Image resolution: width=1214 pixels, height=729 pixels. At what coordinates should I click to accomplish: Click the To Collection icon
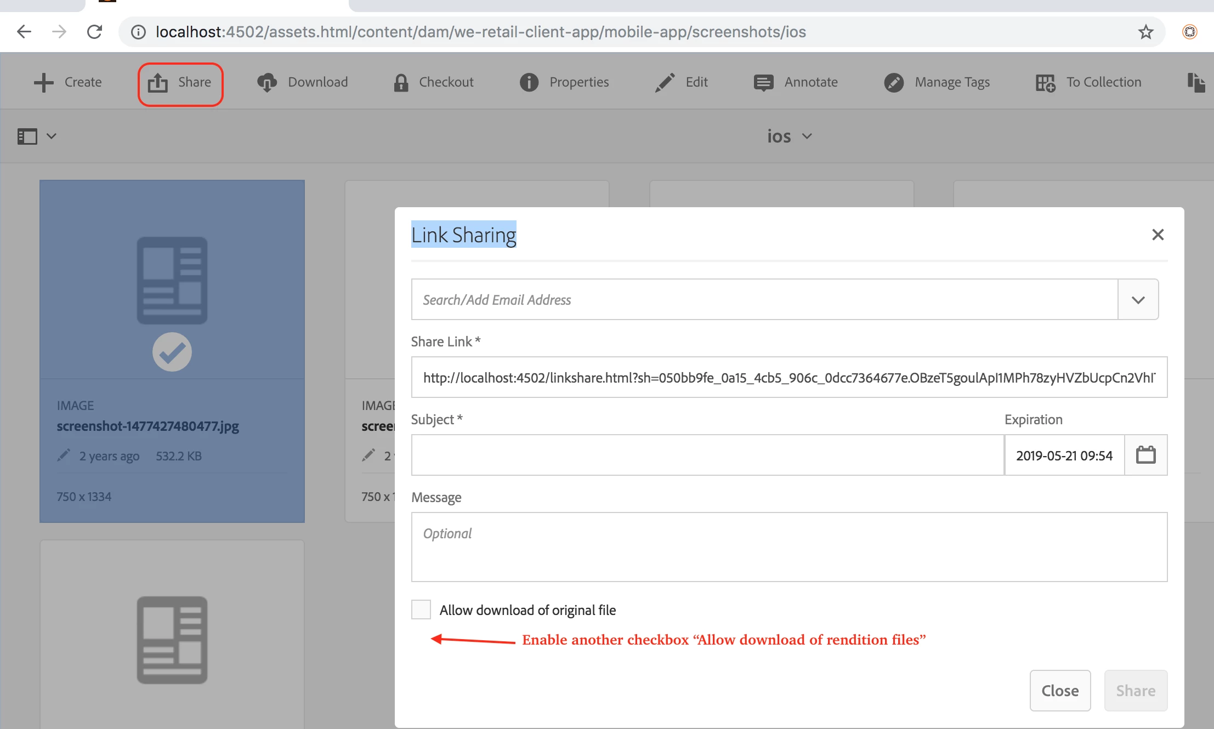tap(1045, 83)
